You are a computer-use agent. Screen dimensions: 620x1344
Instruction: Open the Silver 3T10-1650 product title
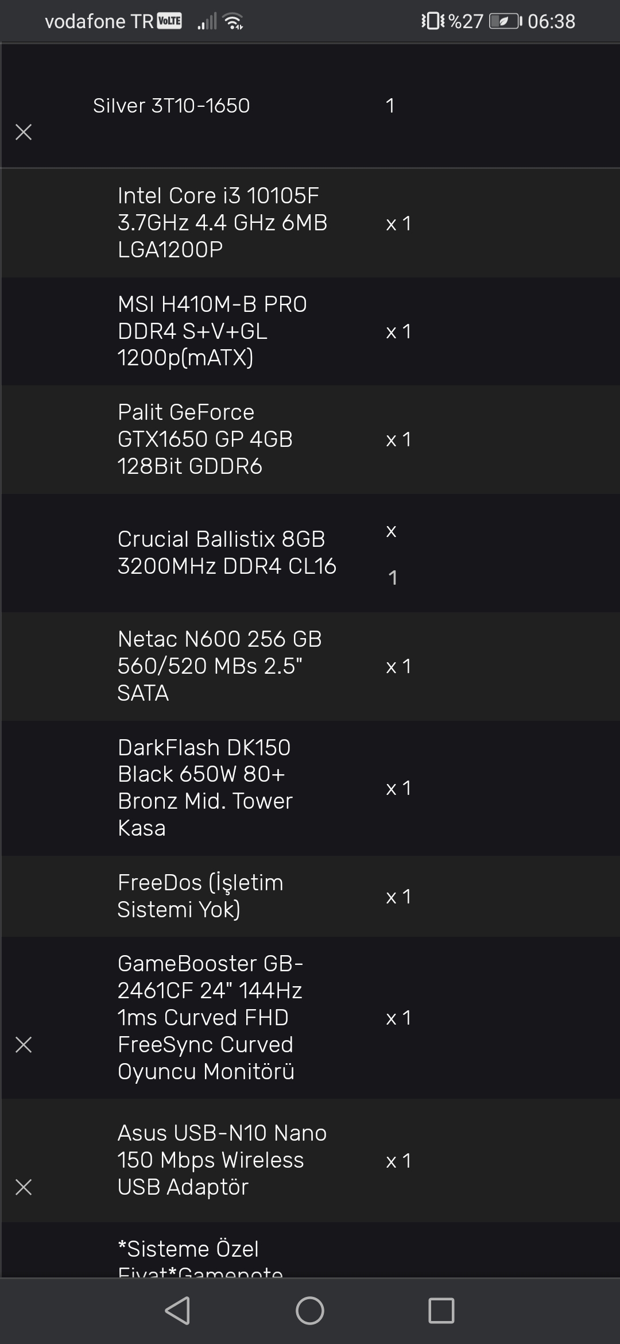coord(171,106)
